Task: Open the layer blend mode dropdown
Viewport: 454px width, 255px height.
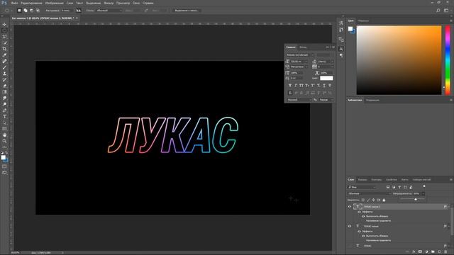Action: click(x=369, y=193)
